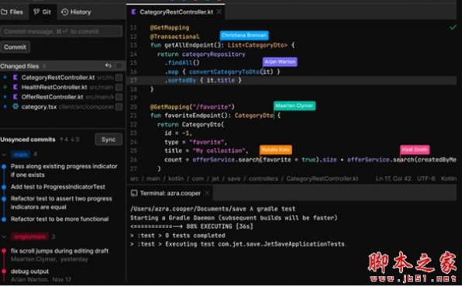The width and height of the screenshot is (465, 287).
Task: Click the Christiana Brennan collaborator cursor label
Action: [244, 36]
